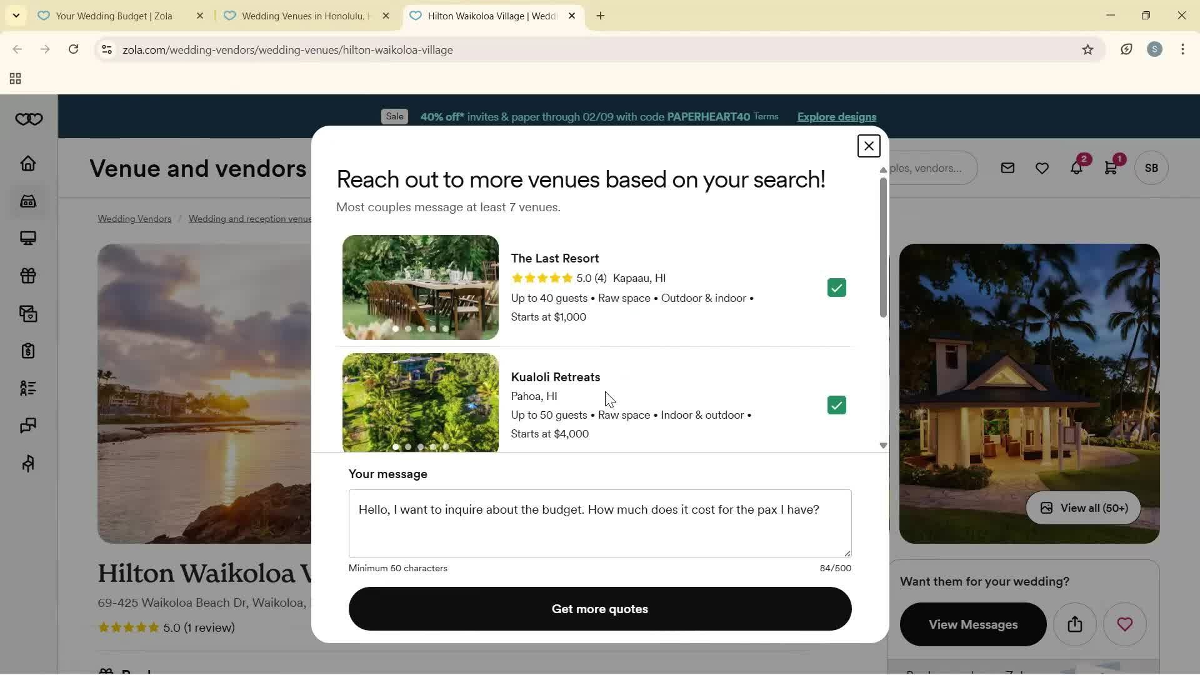Open the budget clipboard icon in sidebar

[28, 351]
